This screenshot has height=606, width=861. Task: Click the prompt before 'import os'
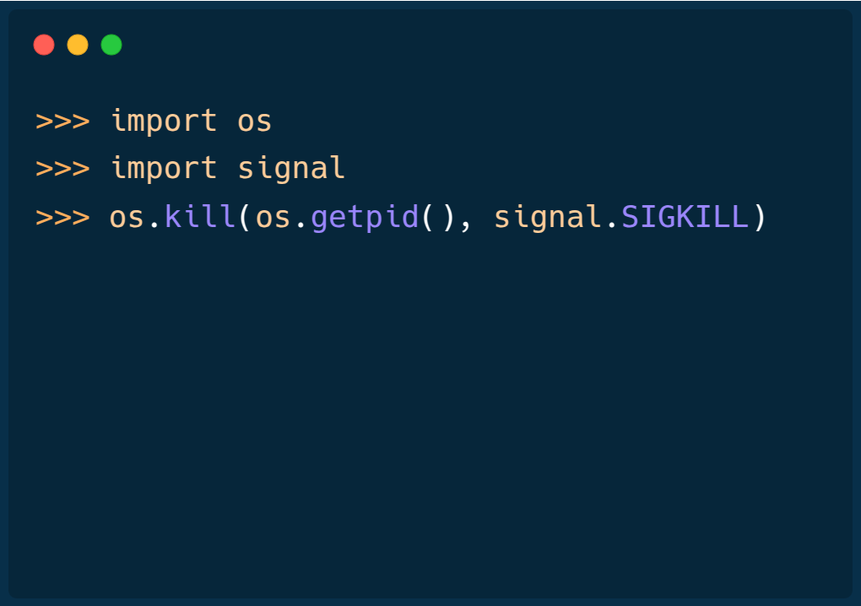[x=62, y=122]
